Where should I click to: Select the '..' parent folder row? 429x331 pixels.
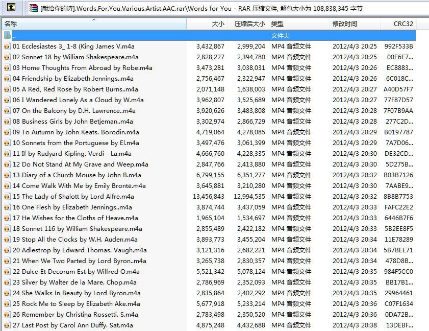tap(210, 35)
